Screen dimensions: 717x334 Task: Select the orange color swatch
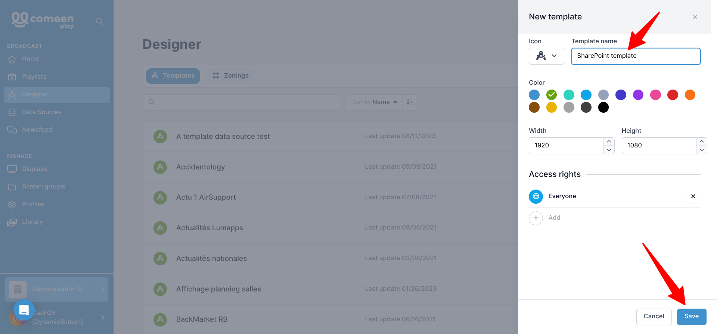click(690, 95)
